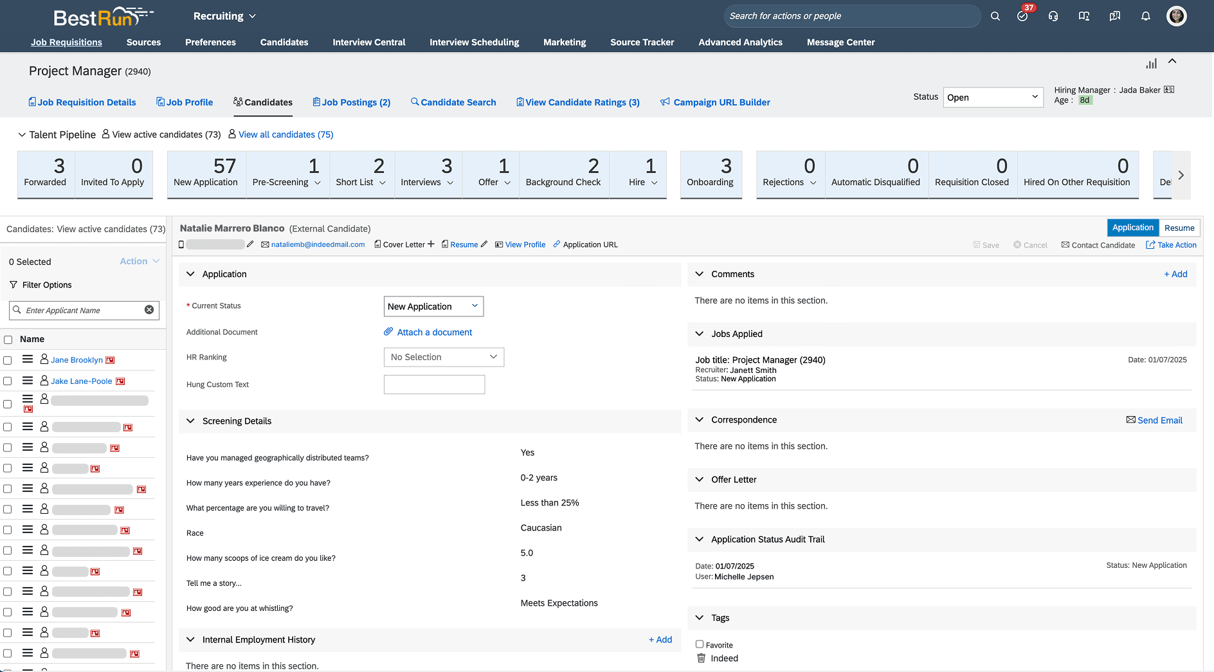Screen dimensions: 1214x672
Task: Click the headset support icon
Action: tap(1053, 16)
